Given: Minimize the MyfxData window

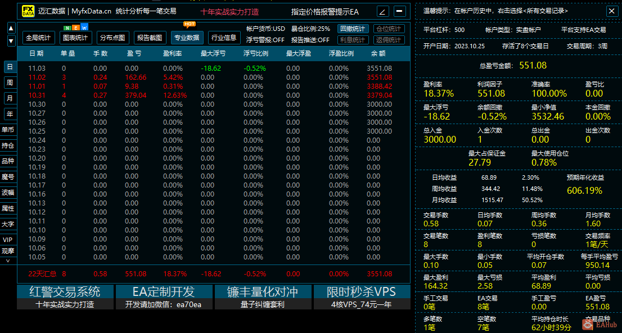Looking at the screenshot, I should pyautogui.click(x=399, y=11).
